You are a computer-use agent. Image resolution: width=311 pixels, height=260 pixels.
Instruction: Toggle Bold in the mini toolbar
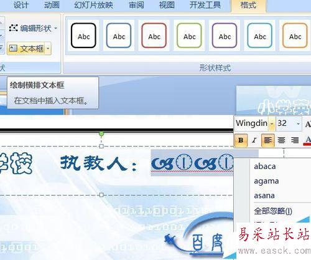coord(241,140)
